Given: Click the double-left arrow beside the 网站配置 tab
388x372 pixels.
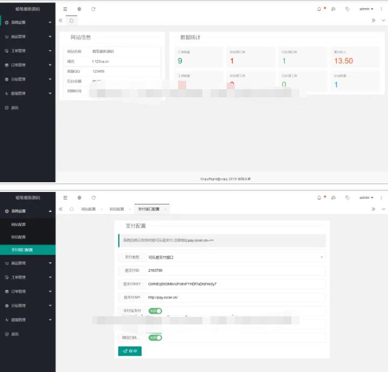Looking at the screenshot, I should click(60, 209).
